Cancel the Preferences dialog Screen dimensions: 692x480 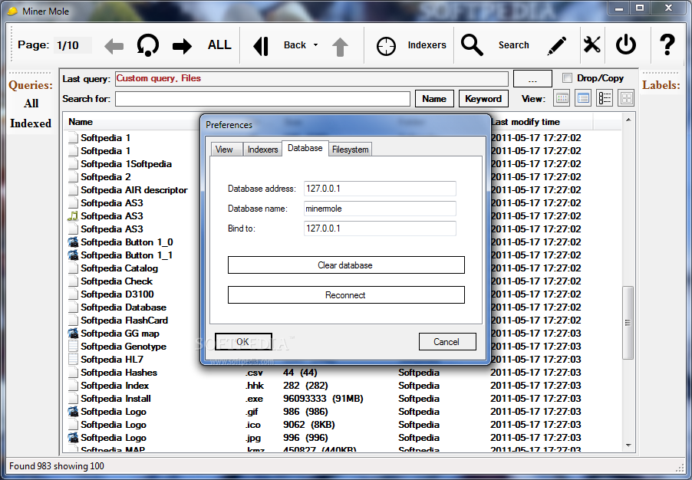click(447, 341)
